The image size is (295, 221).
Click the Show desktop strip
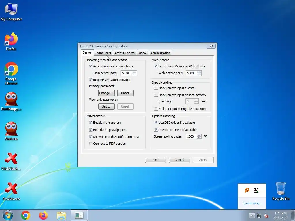point(293,215)
